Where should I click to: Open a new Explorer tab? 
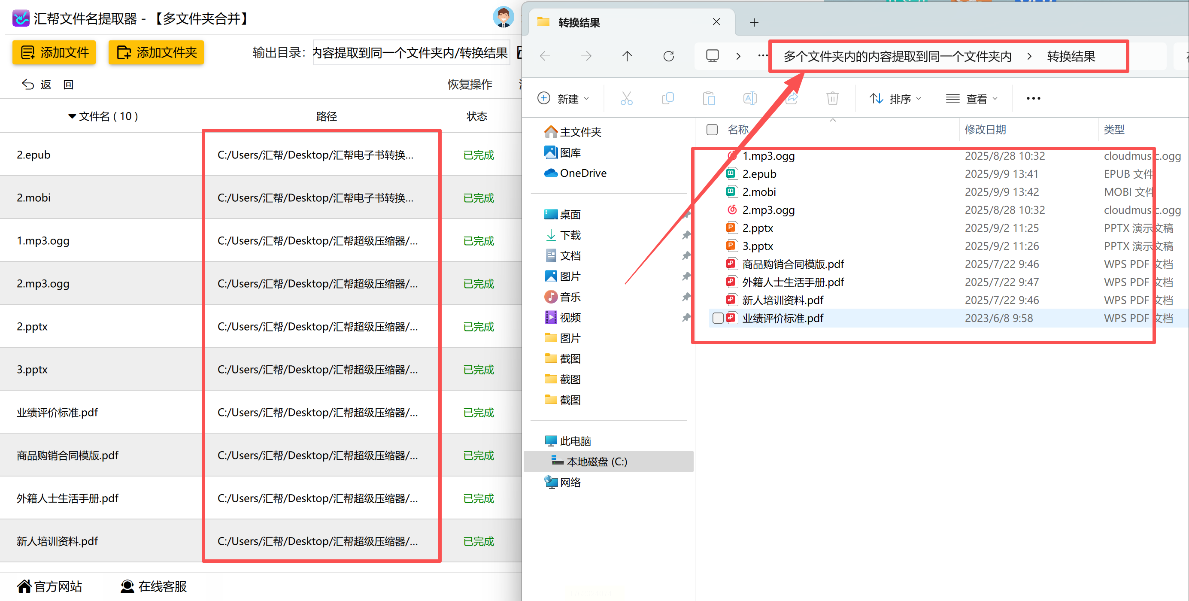754,22
